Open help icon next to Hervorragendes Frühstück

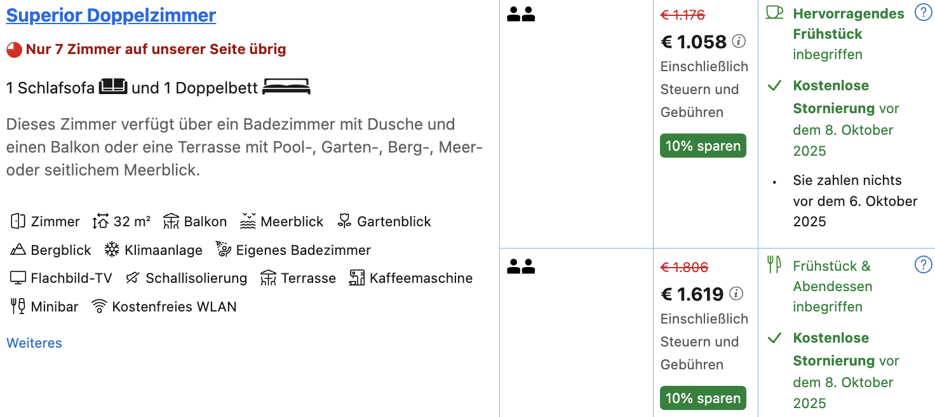[x=923, y=12]
